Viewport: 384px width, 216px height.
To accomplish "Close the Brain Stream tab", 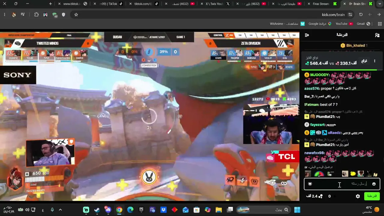I will (x=344, y=4).
